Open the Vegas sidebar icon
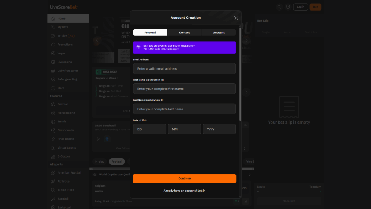 click(x=53, y=53)
